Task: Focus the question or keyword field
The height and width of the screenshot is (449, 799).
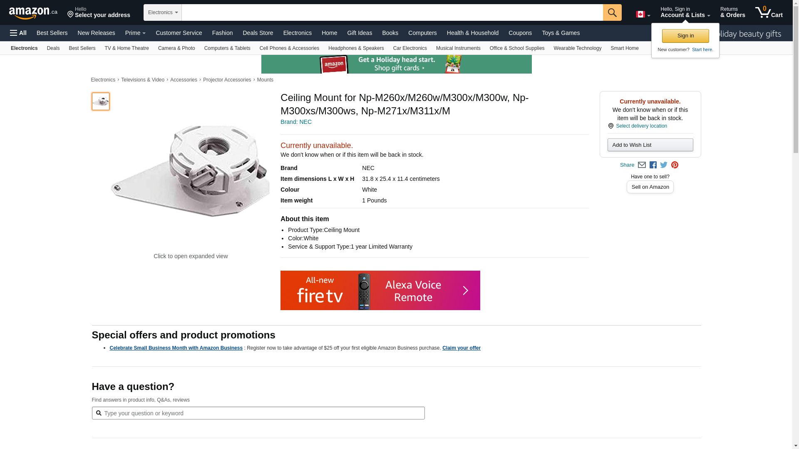Action: 262,413
